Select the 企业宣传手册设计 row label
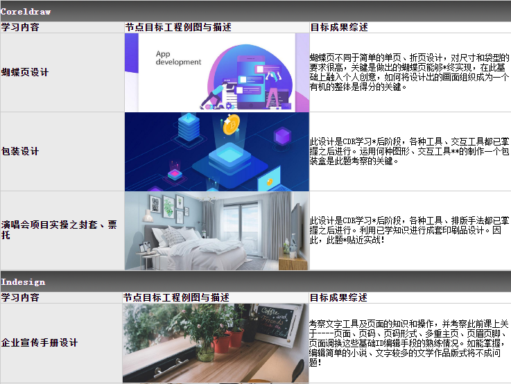The image size is (511, 384). pyautogui.click(x=39, y=342)
